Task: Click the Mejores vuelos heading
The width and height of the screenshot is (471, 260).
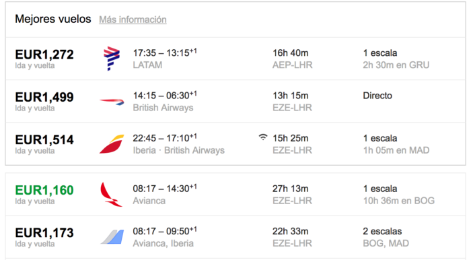Action: (53, 19)
